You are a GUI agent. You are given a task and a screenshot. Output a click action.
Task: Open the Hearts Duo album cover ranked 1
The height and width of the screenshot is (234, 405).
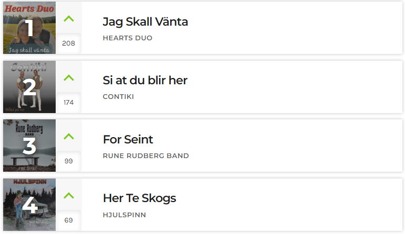(x=29, y=28)
